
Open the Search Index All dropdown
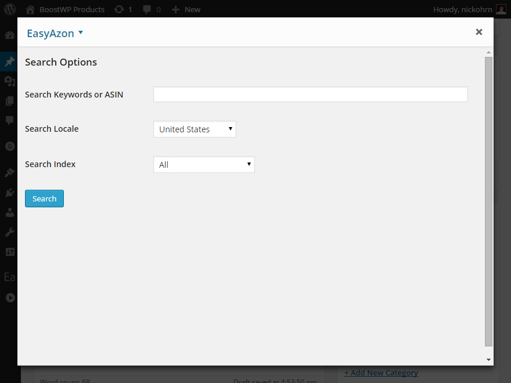tap(204, 164)
